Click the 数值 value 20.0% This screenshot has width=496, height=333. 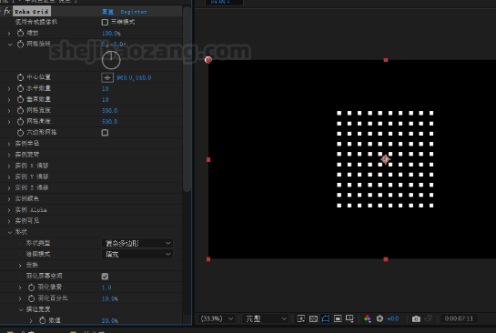[110, 320]
